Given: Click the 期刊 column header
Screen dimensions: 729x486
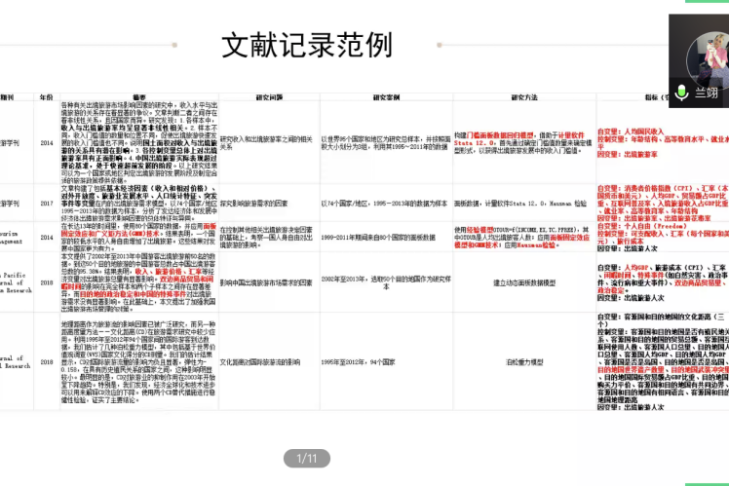Looking at the screenshot, I should click(8, 97).
